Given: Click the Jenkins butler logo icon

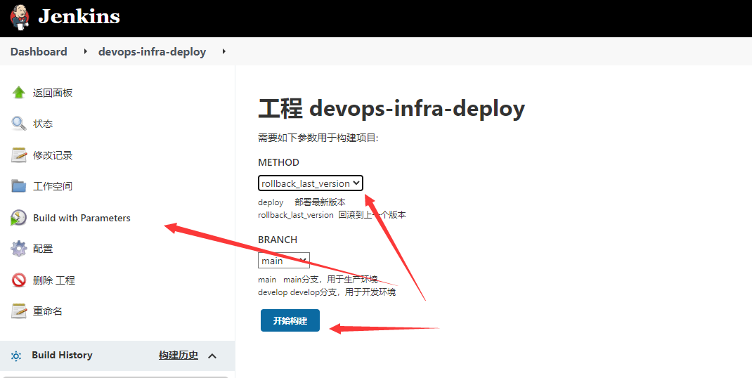Looking at the screenshot, I should pos(20,18).
